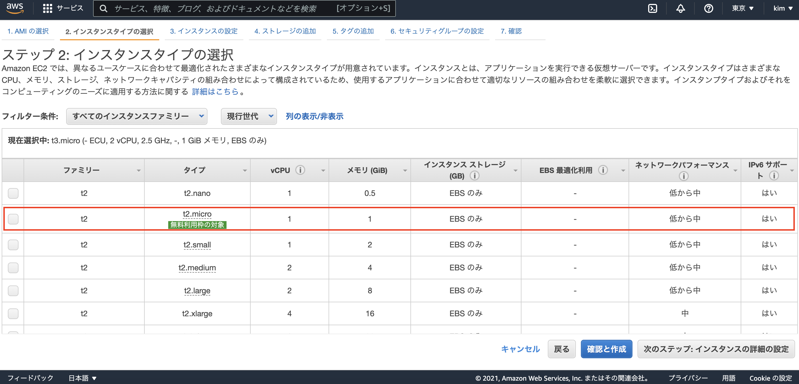Screen dimensions: 799x384
Task: Go to step 2. インスタンスタイプの選択 tab
Action: [109, 32]
